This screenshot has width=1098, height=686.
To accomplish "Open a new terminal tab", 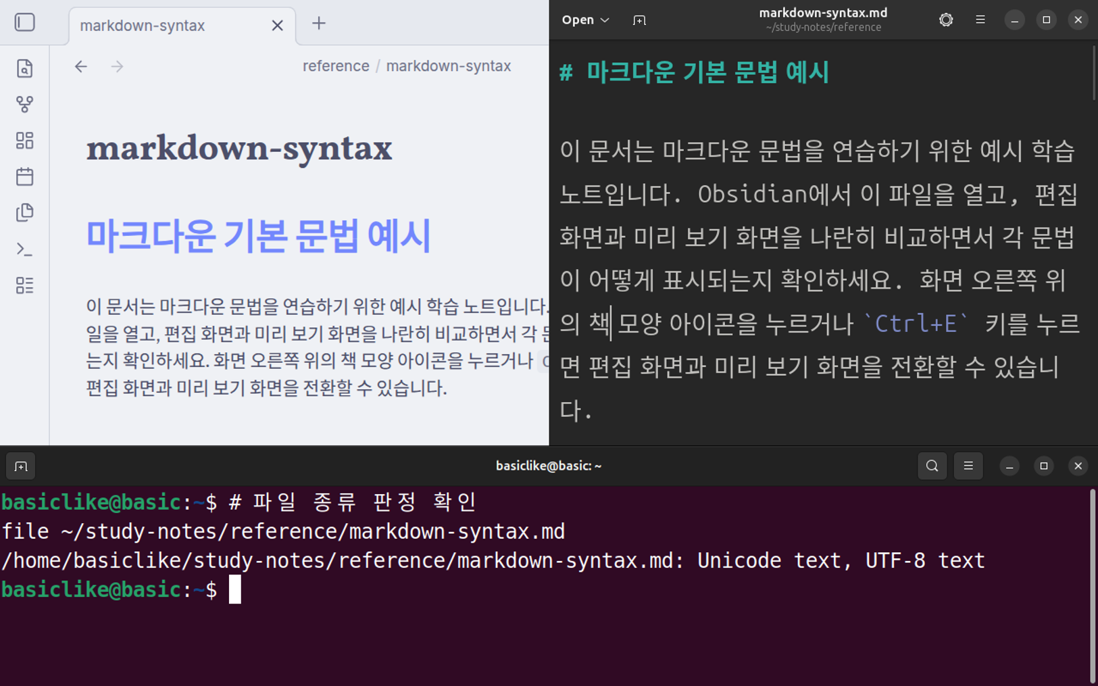I will [21, 466].
